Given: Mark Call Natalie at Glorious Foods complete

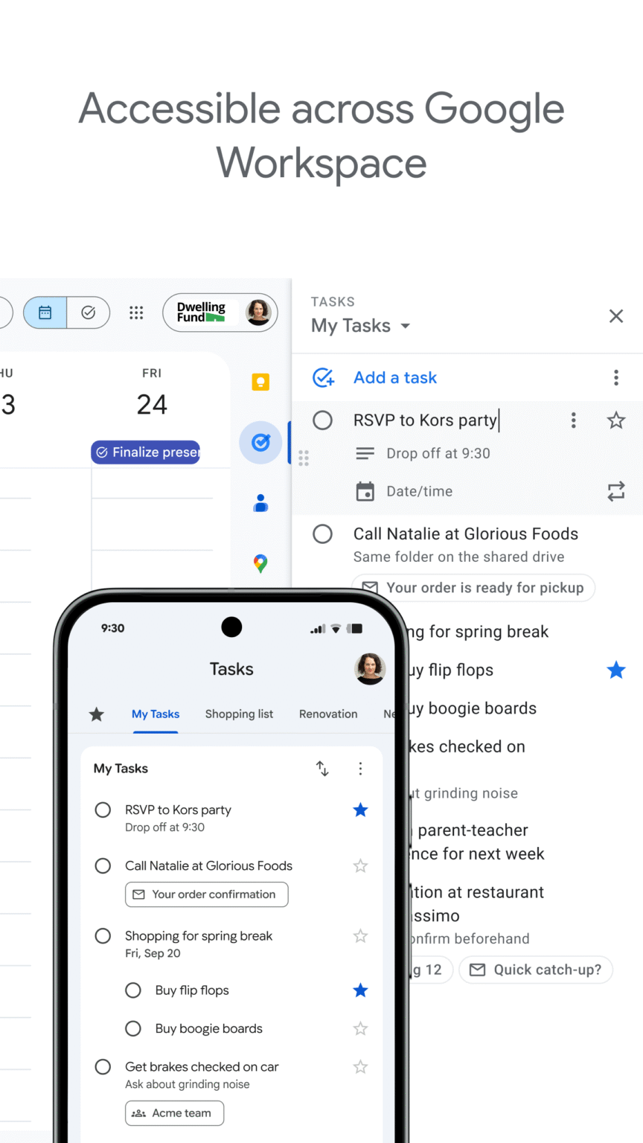Looking at the screenshot, I should (x=322, y=534).
